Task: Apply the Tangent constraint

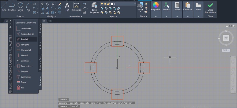Action: (24, 45)
